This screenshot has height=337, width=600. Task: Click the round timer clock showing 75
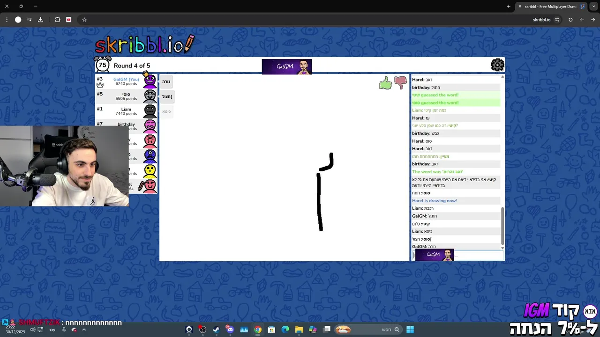tap(102, 65)
